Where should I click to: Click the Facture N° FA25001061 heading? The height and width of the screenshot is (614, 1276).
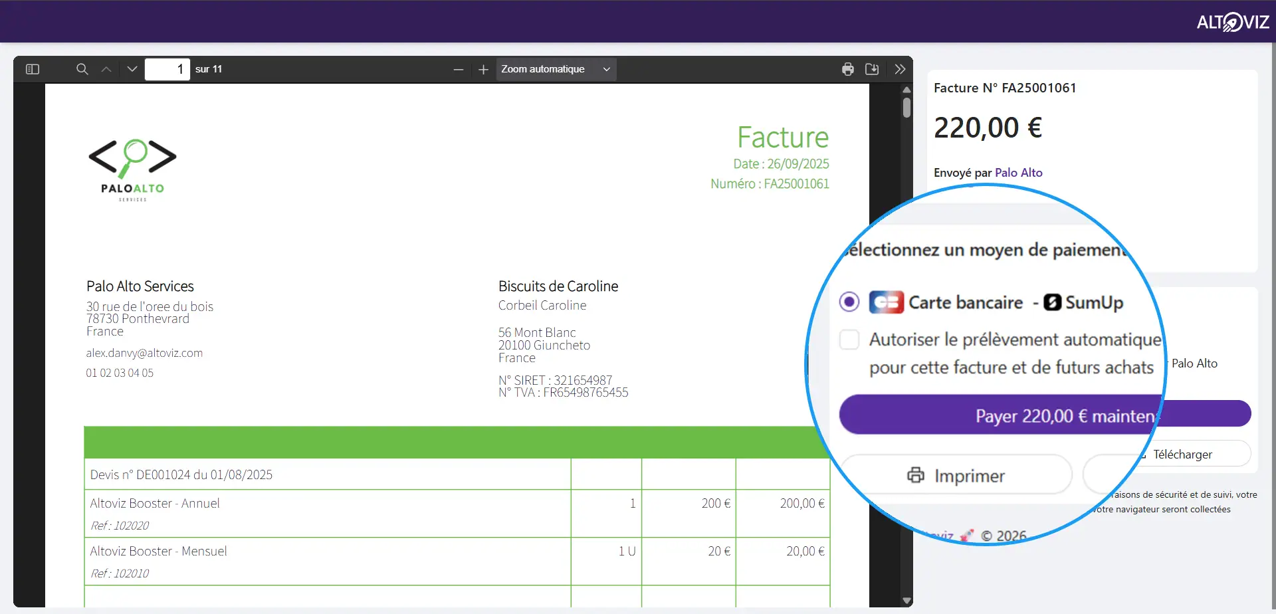pyautogui.click(x=1005, y=88)
